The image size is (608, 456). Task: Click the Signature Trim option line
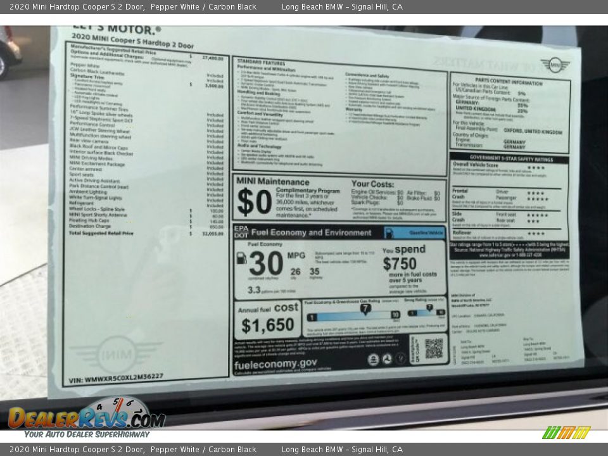tap(146, 80)
